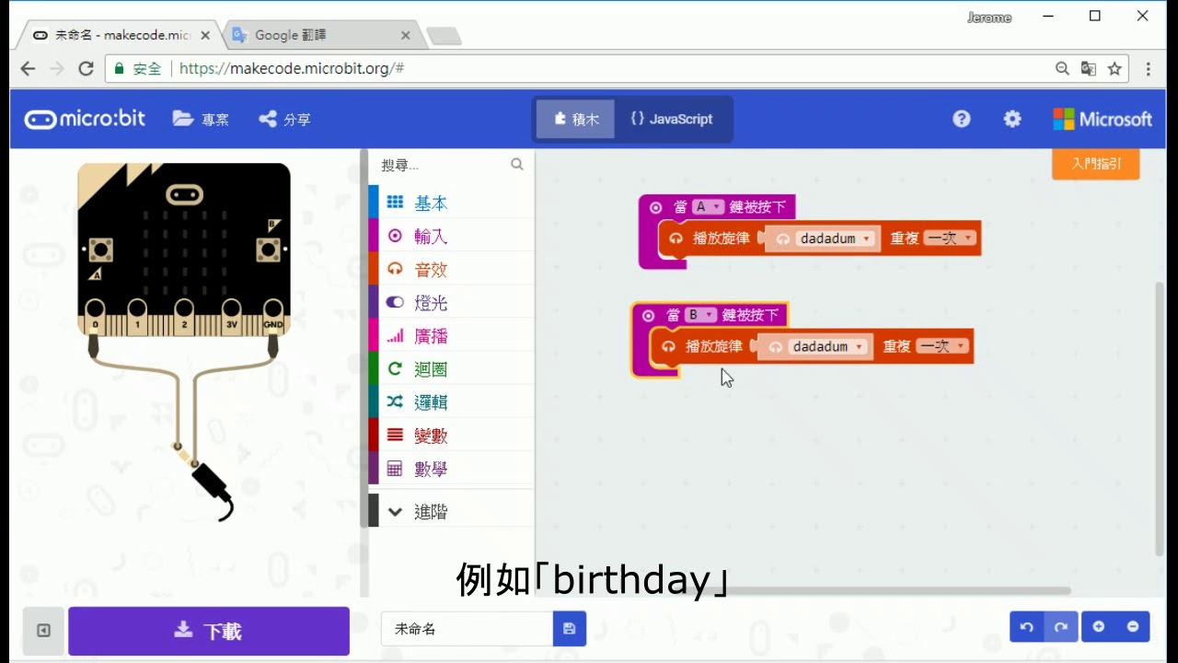
Task: Click the zoom magnifier in address bar
Action: (1062, 69)
